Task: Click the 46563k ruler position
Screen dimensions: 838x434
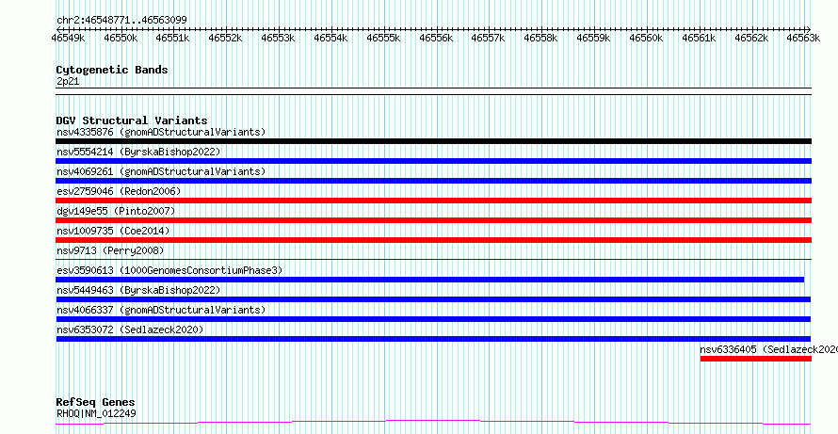Action: (x=804, y=38)
